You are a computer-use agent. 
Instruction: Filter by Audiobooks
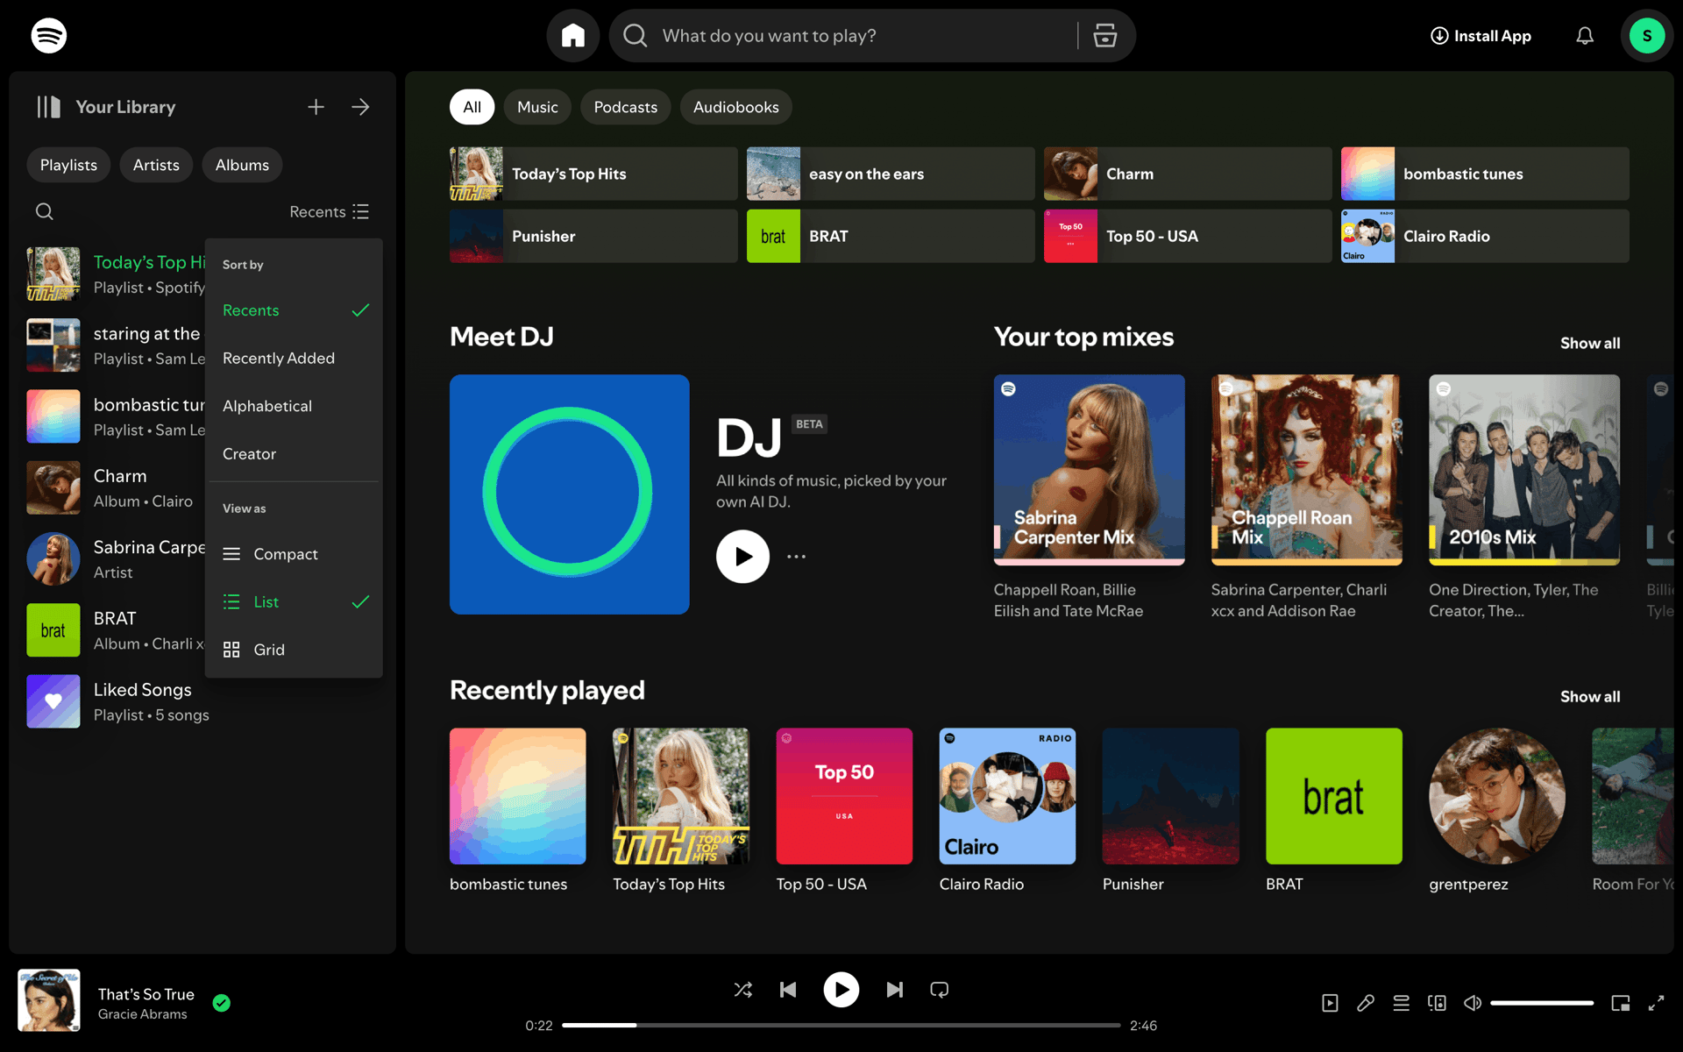[x=735, y=107]
